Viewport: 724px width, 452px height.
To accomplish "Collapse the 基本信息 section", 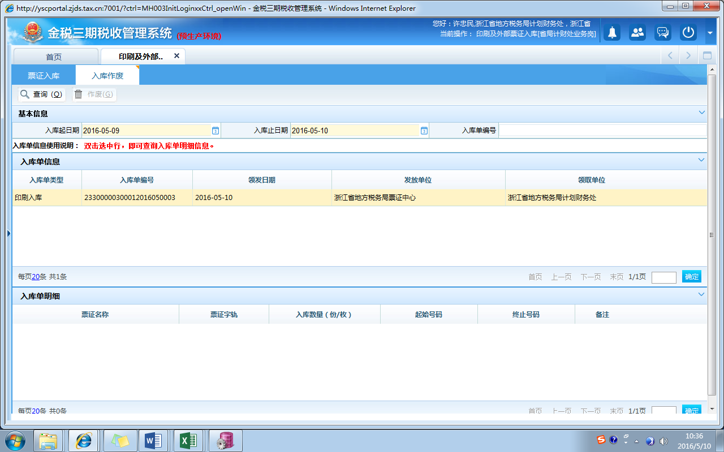I will pyautogui.click(x=701, y=112).
